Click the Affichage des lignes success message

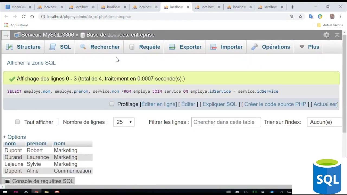171,79
